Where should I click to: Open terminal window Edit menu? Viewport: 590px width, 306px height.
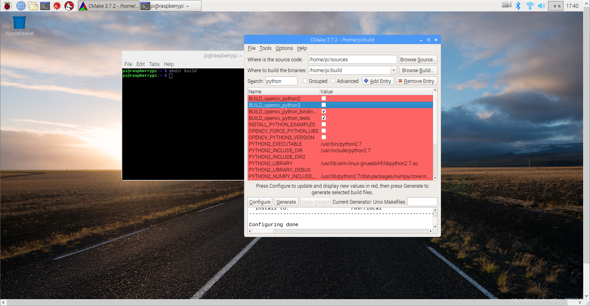pyautogui.click(x=140, y=64)
